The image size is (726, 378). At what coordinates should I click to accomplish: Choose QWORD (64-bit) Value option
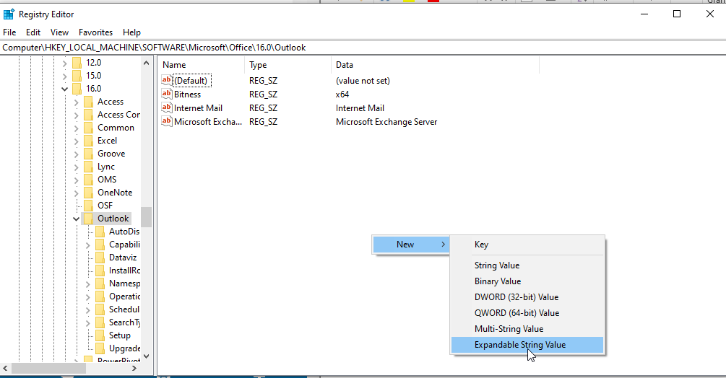(x=527, y=313)
